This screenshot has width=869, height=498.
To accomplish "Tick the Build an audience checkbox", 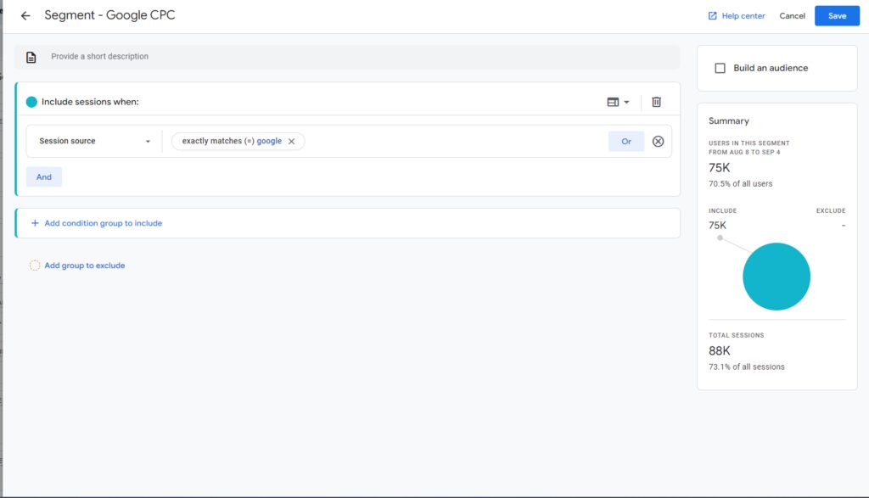I will coord(720,68).
